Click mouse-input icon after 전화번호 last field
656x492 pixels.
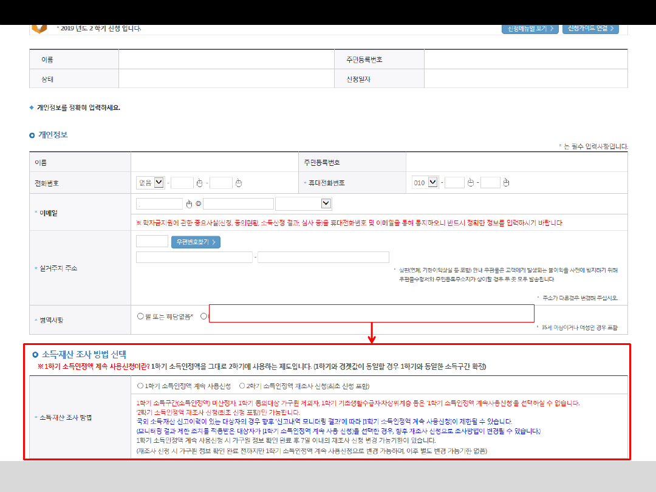[239, 183]
